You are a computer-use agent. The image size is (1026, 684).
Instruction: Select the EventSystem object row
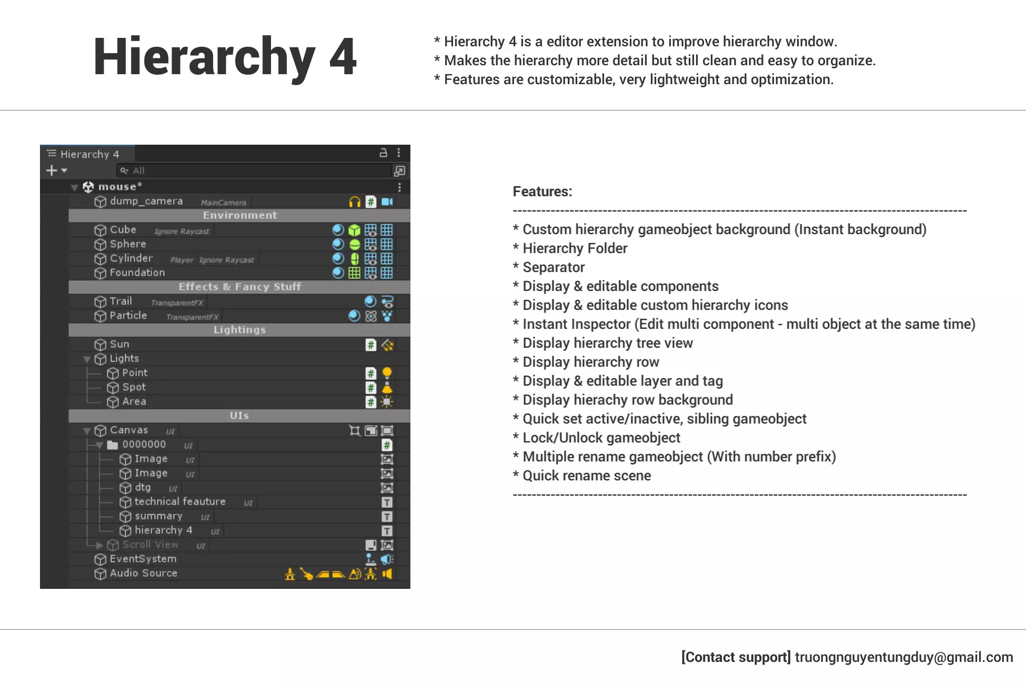239,559
